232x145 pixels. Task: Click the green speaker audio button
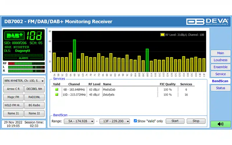(x=220, y=124)
